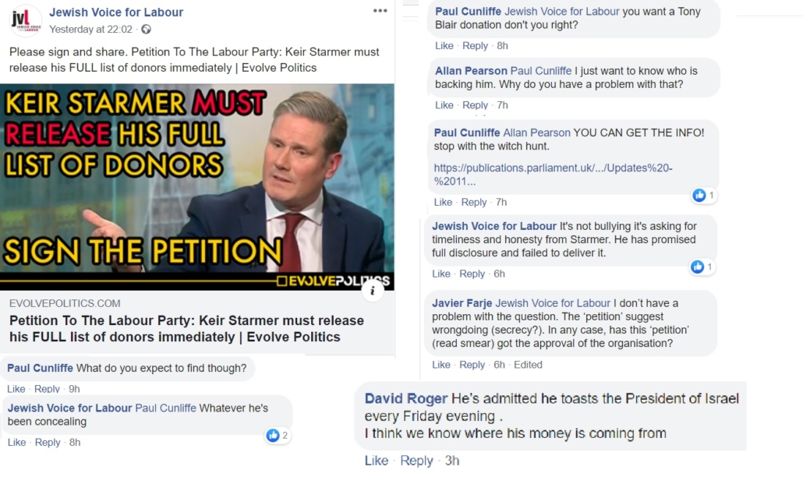Open Allan Pearson's profile name

[471, 71]
